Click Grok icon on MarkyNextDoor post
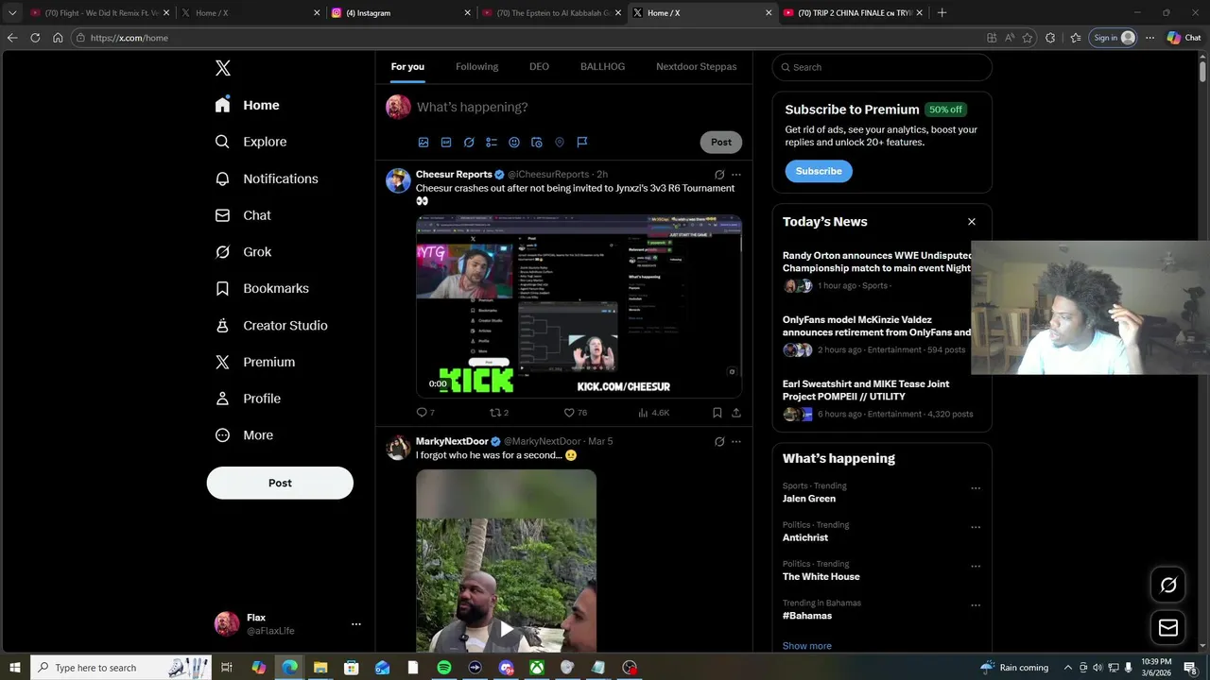 tap(719, 442)
